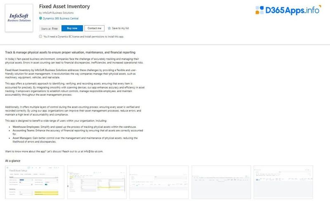
Task: Click the star icon to save to list
Action: click(x=109, y=28)
